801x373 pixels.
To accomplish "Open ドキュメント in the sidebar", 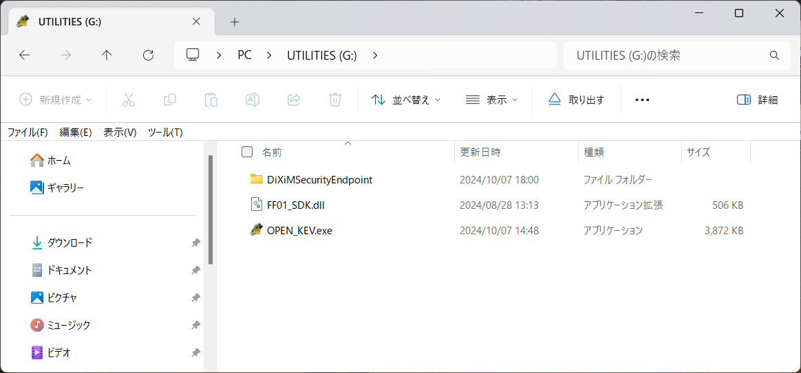I will 61,270.
